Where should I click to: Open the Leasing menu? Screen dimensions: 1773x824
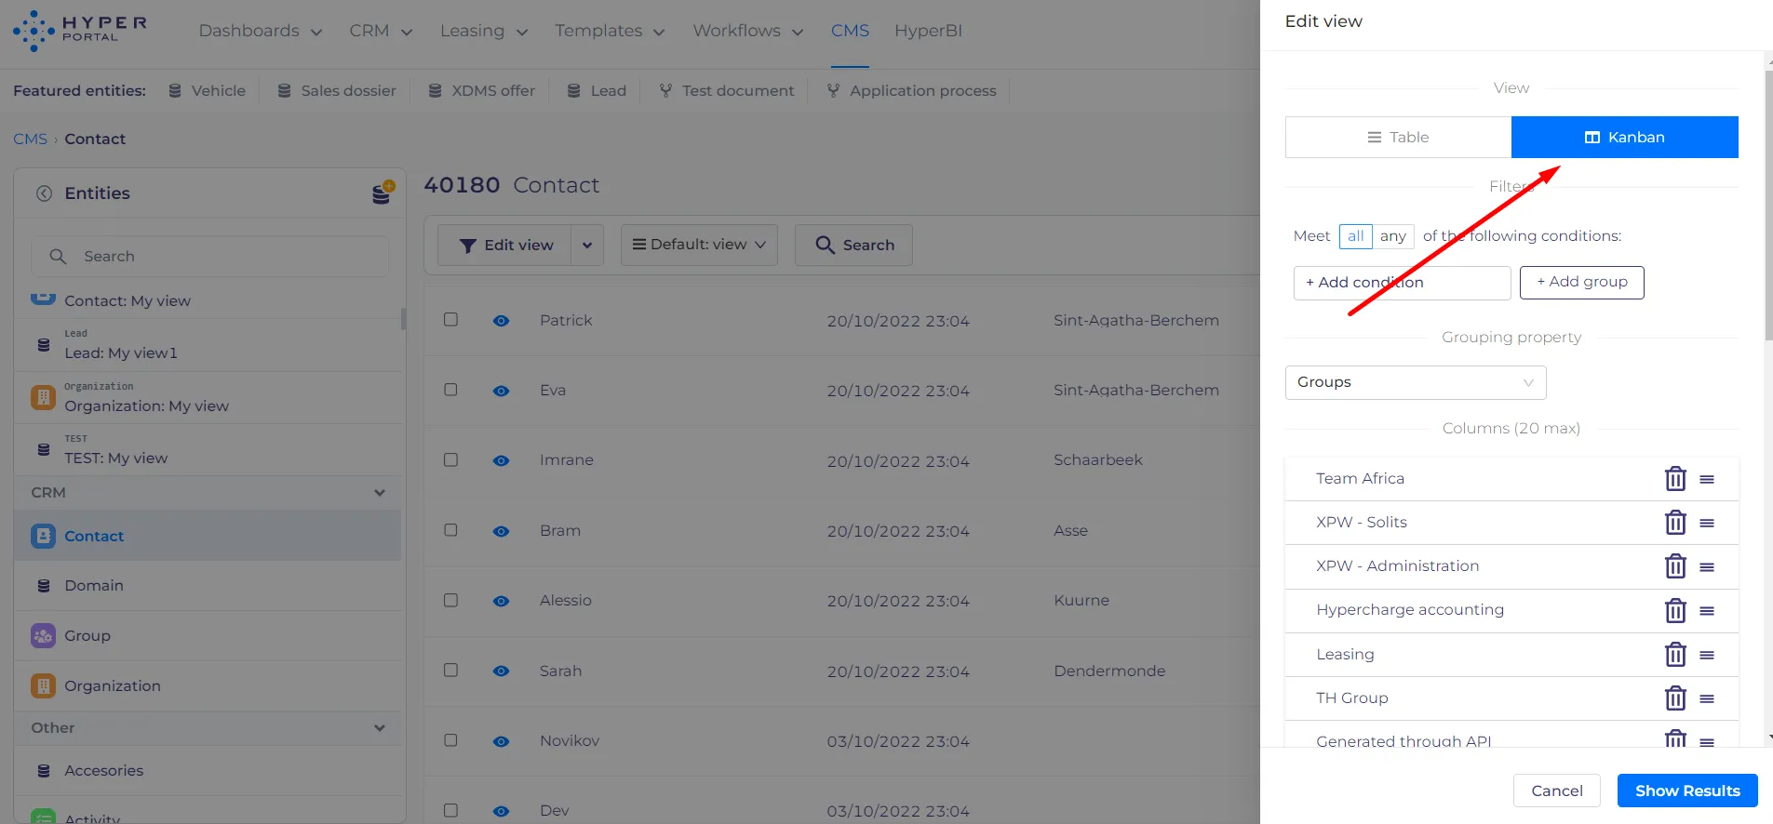(484, 31)
